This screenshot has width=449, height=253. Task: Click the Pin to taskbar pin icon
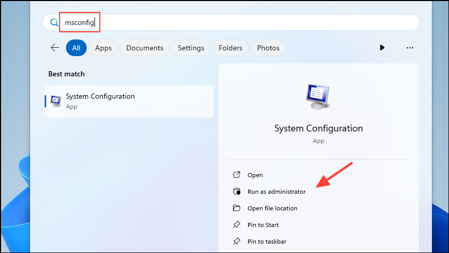coord(237,241)
